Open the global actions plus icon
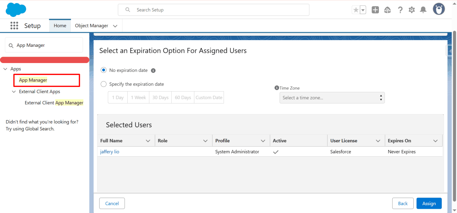This screenshot has width=457, height=213. point(375,10)
